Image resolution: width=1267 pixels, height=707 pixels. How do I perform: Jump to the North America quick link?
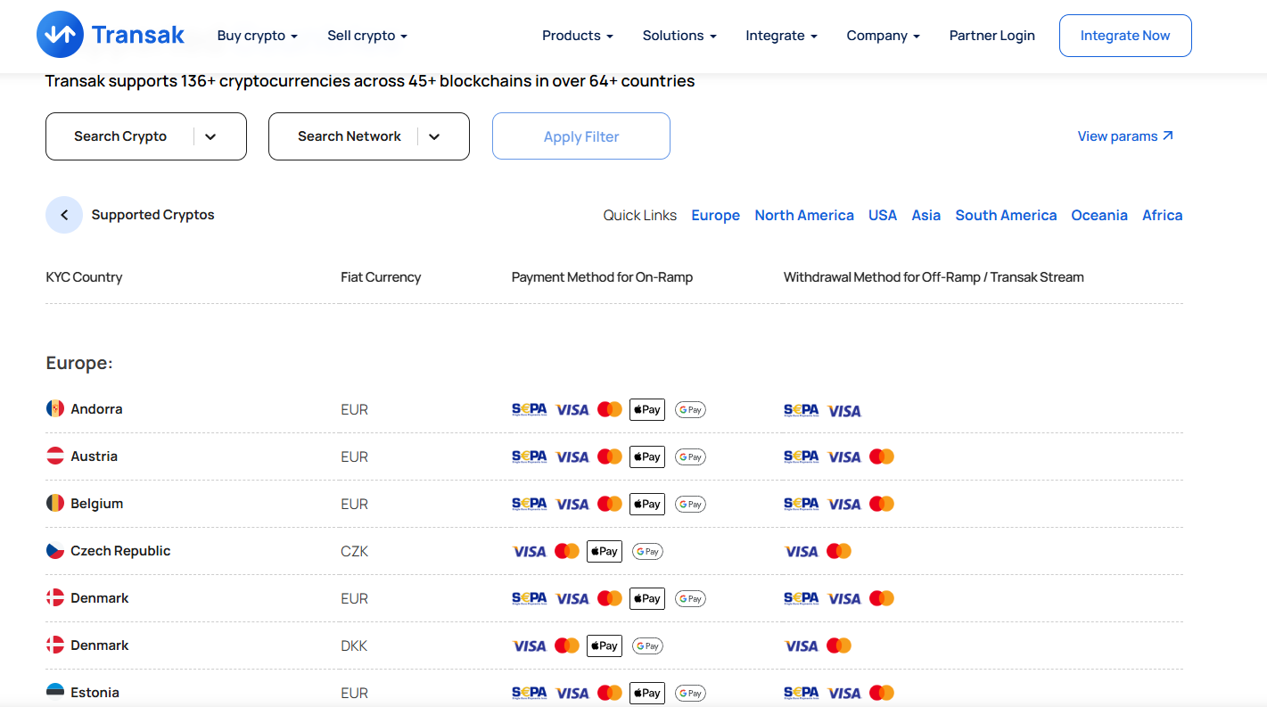804,215
